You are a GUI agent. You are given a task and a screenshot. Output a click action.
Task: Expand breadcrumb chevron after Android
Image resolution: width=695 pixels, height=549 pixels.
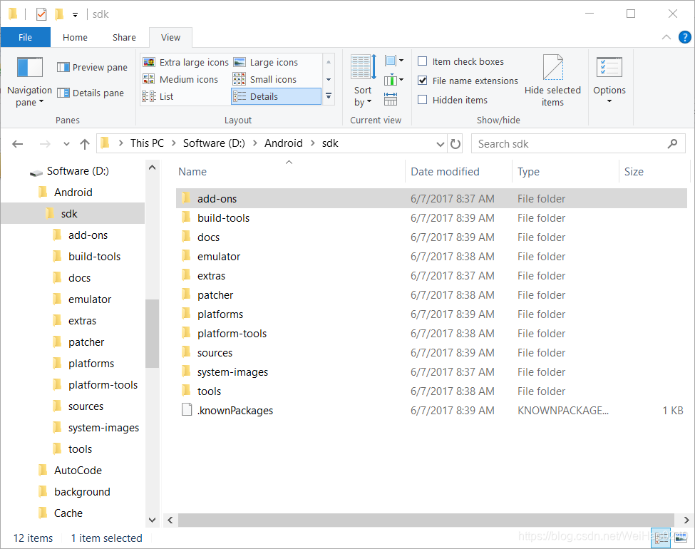313,143
